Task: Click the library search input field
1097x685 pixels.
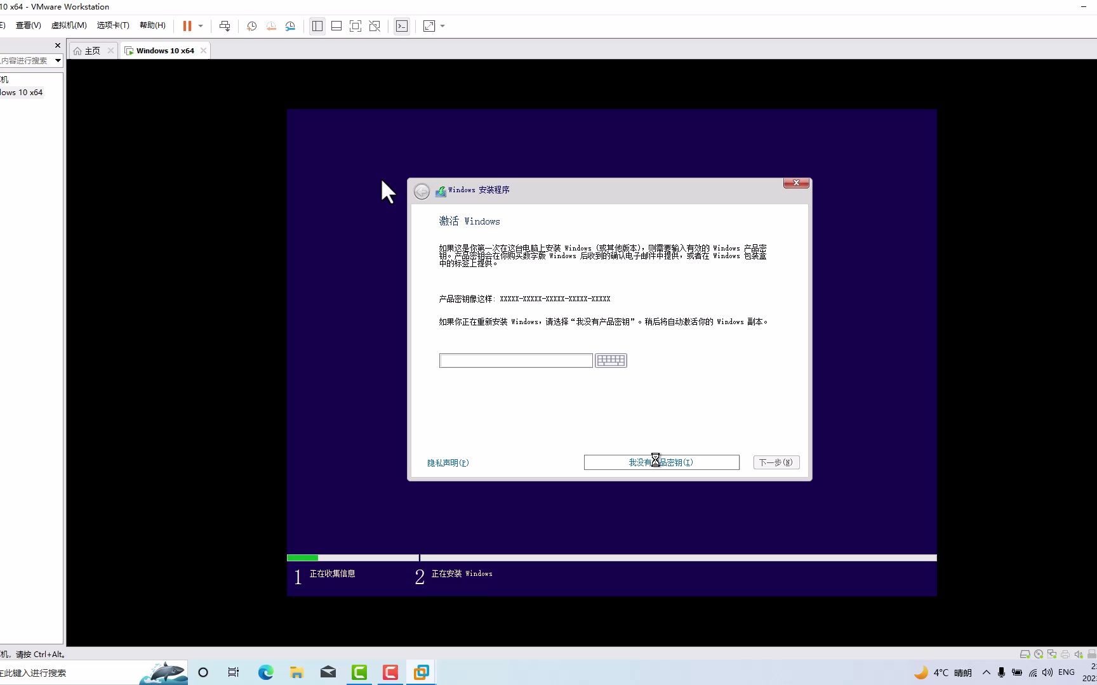Action: [x=25, y=60]
